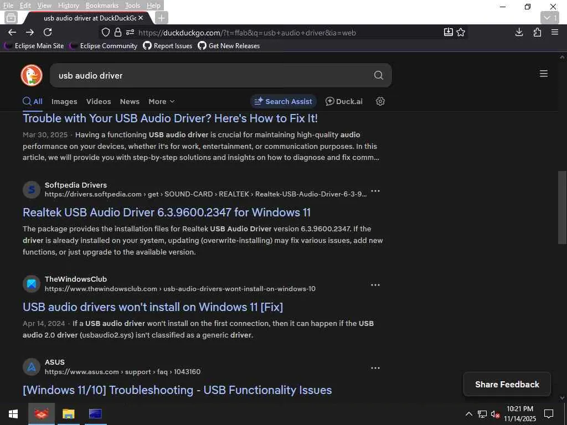This screenshot has height=425, width=567.
Task: Open Get New Releases bookmark
Action: coord(229,46)
